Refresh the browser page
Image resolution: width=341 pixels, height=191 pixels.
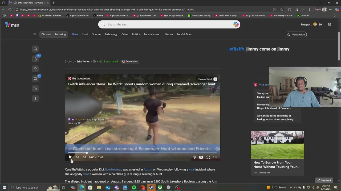pos(10,10)
